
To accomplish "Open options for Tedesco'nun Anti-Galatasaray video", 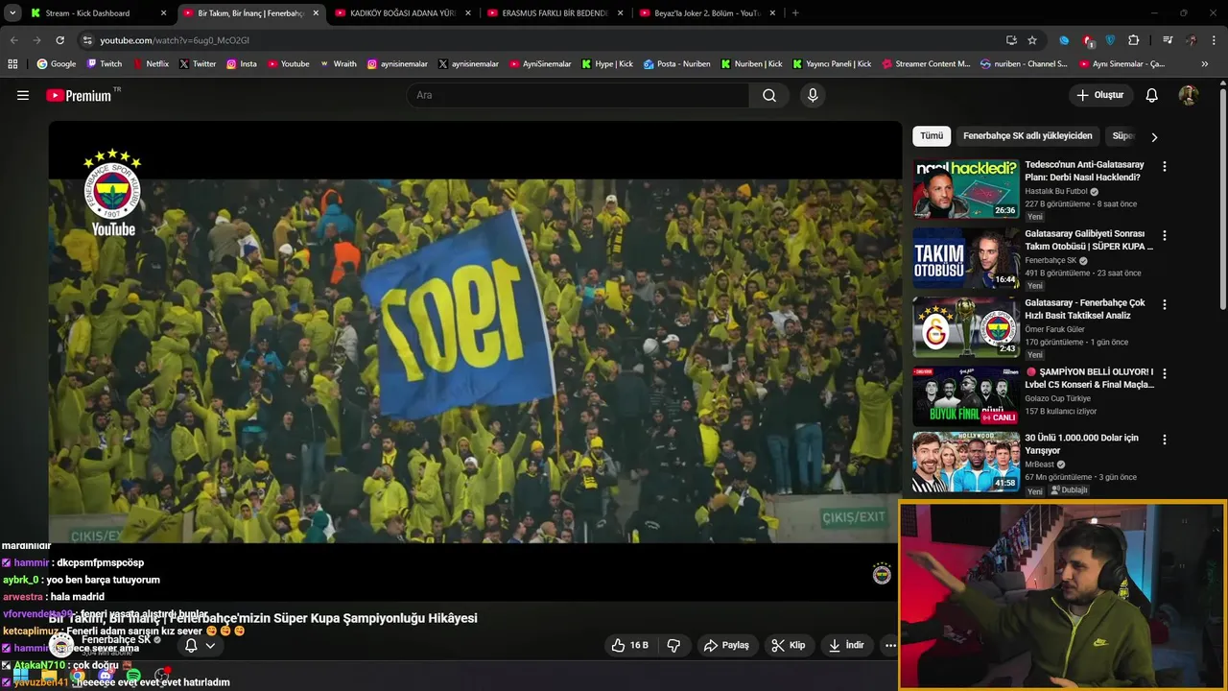I will pyautogui.click(x=1165, y=166).
